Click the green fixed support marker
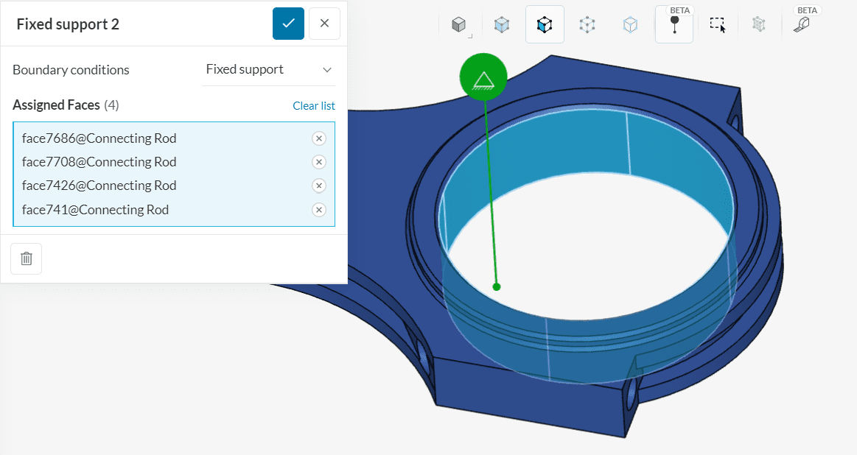 (x=483, y=77)
